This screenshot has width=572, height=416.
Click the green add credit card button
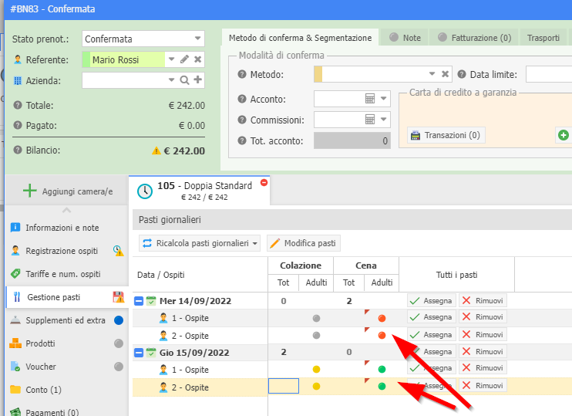pyautogui.click(x=564, y=135)
